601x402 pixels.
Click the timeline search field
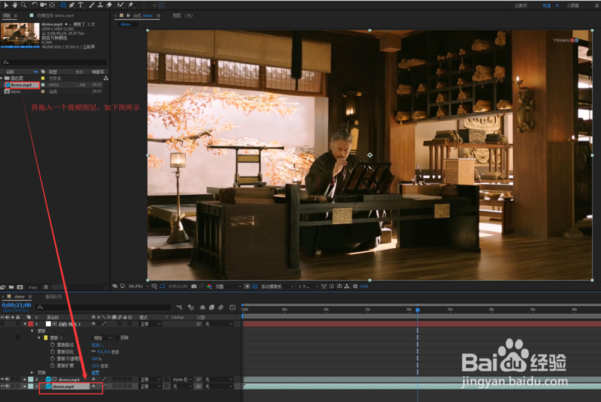point(103,307)
